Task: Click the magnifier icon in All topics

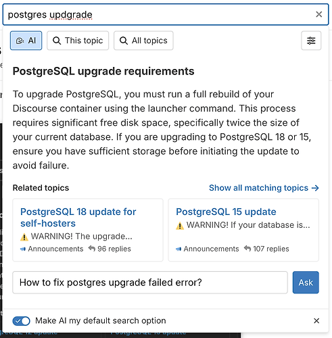Action: 124,41
